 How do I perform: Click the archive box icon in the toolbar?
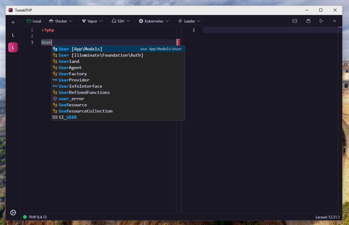308,21
